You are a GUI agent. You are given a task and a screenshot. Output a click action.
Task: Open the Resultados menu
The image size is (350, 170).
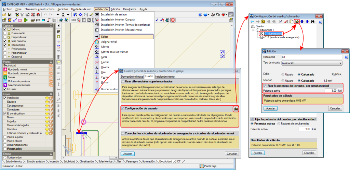coord(130,9)
